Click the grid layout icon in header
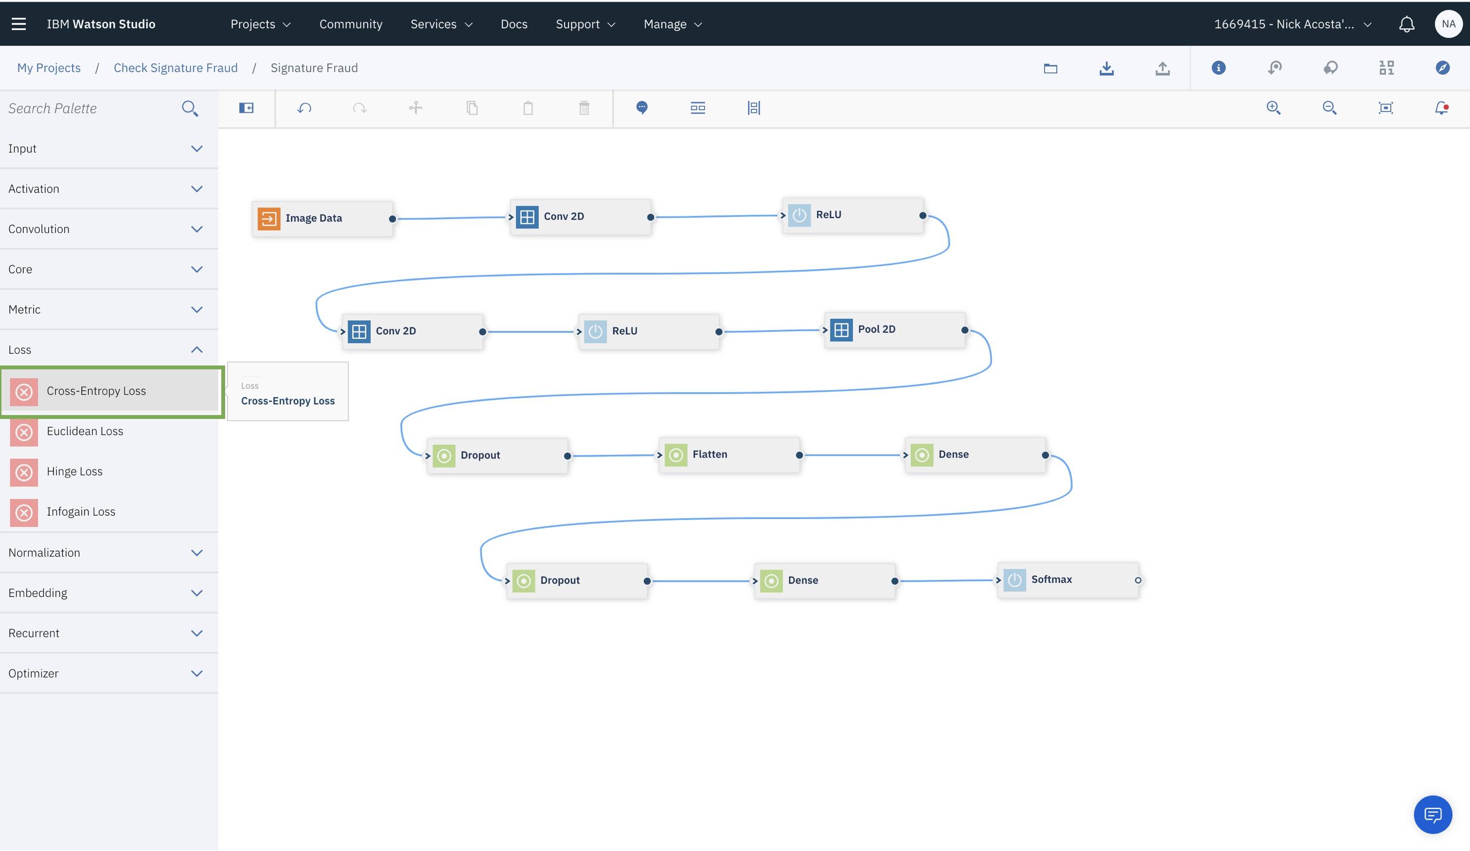Viewport: 1470px width, 851px height. [x=1386, y=68]
